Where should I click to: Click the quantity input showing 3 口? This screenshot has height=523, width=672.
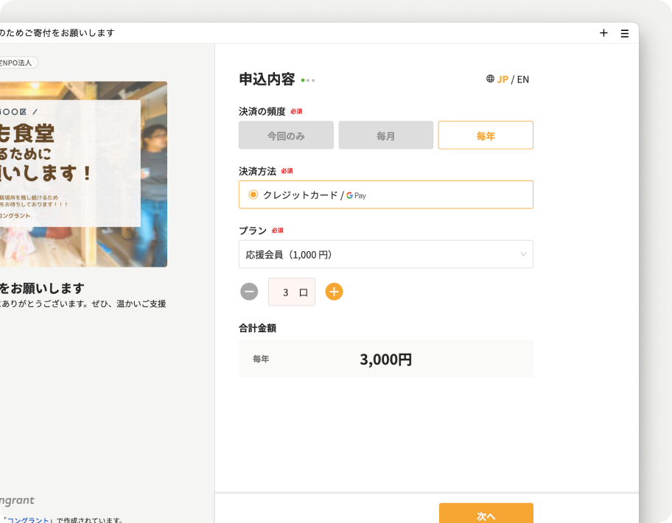click(292, 292)
